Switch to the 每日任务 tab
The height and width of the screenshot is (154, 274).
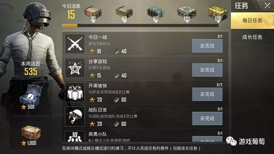tap(252, 21)
